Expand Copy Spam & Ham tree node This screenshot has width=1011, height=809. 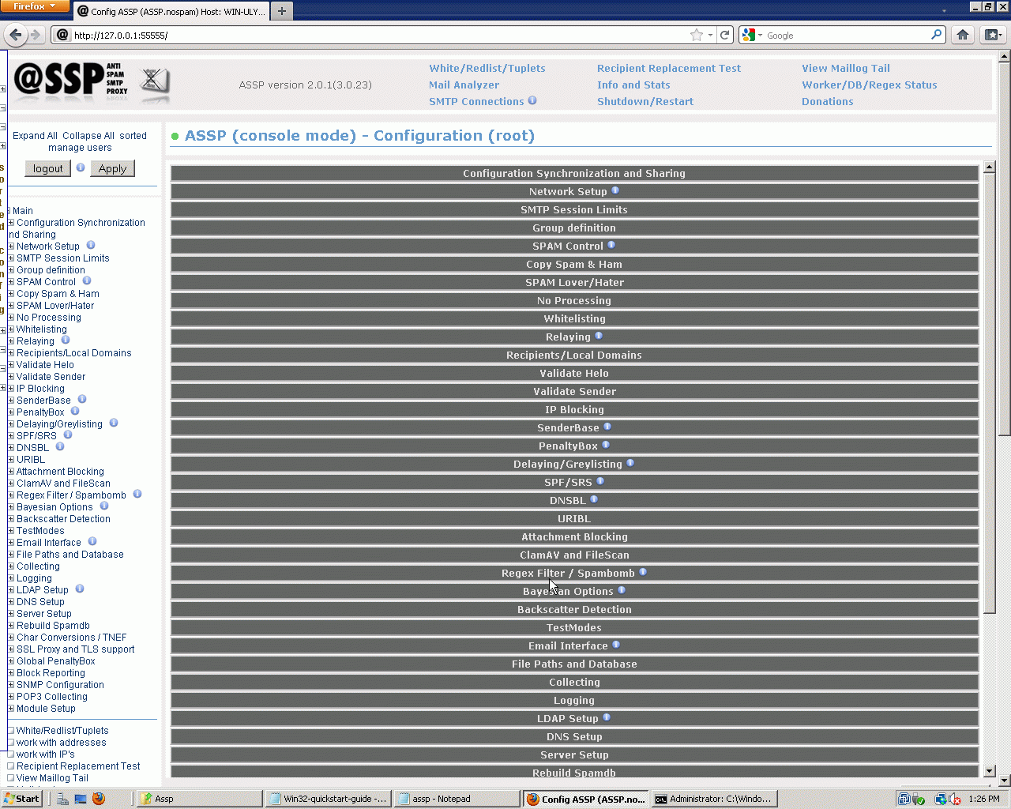[11, 294]
